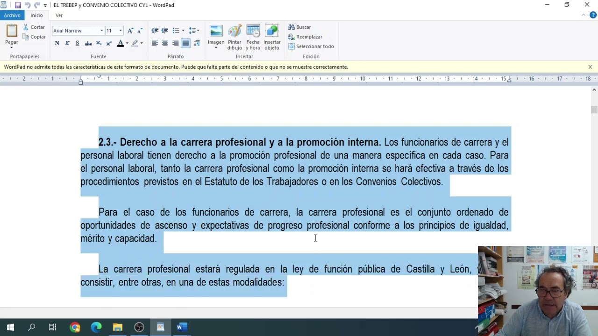Click Insertar objeto in the ribbon
The height and width of the screenshot is (336, 598).
(x=272, y=36)
